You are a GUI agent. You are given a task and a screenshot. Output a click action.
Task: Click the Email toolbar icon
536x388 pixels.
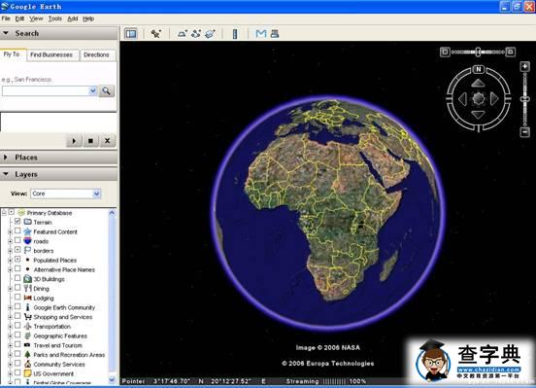[x=261, y=34]
